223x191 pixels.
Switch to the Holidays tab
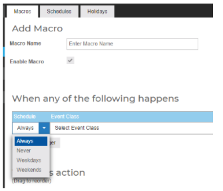97,12
